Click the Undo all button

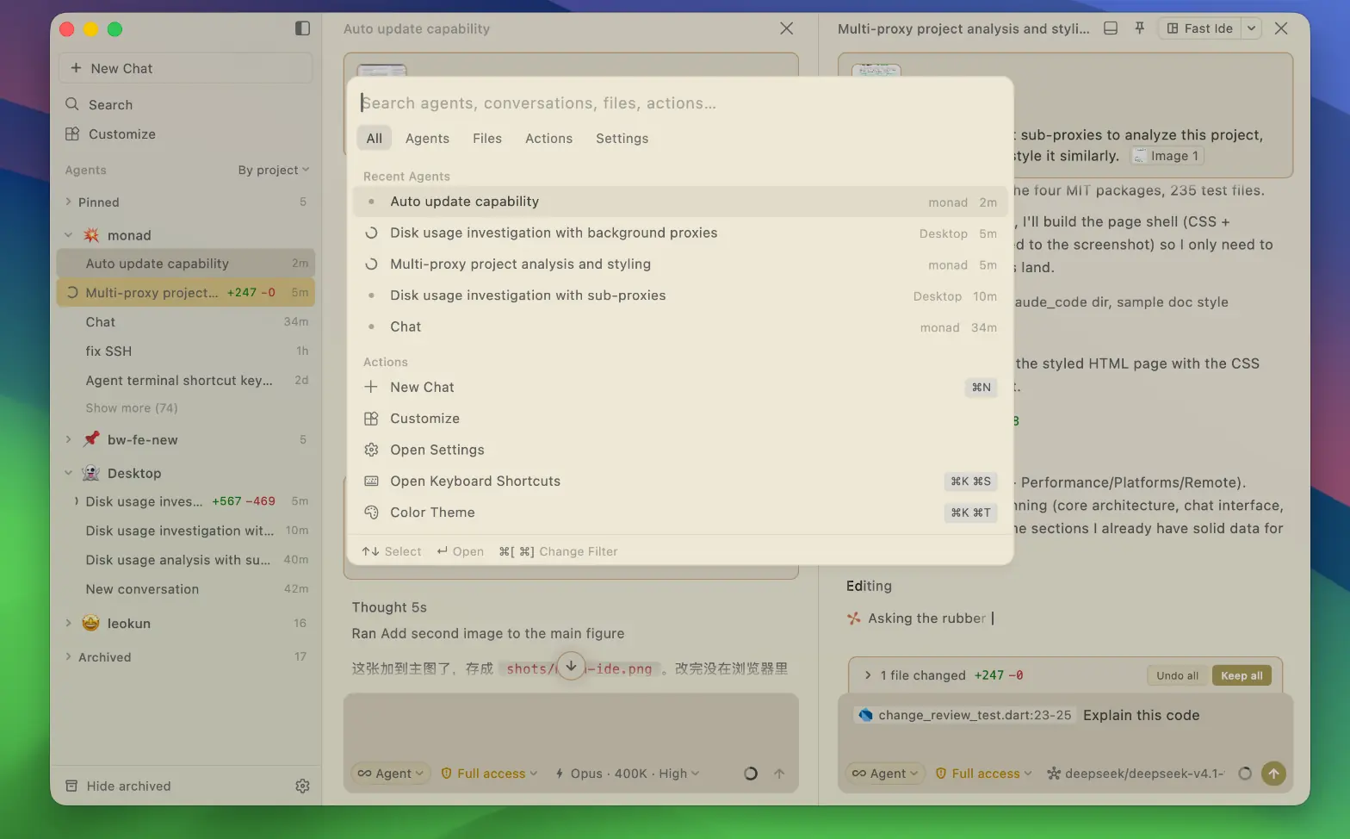[x=1177, y=675]
